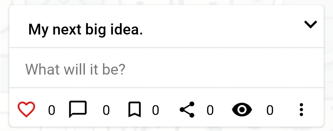Select the vertical ellipsis in the action bar
This screenshot has width=333, height=131.
click(x=301, y=110)
